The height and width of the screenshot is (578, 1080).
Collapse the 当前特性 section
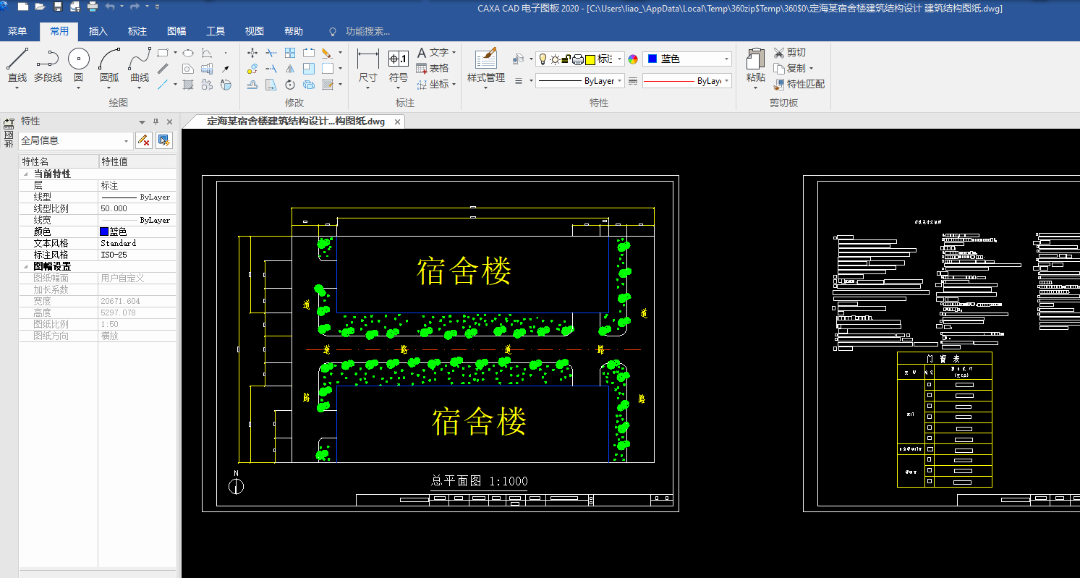(27, 174)
